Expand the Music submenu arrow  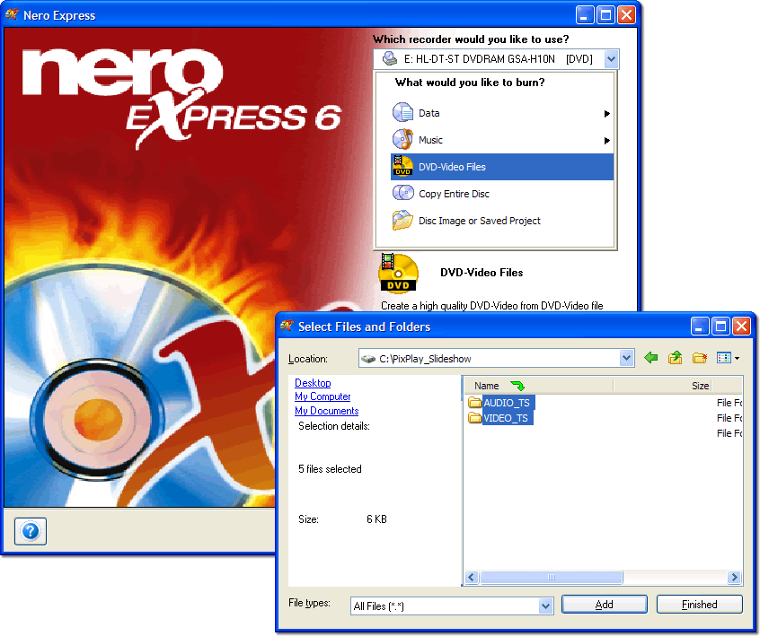[607, 141]
